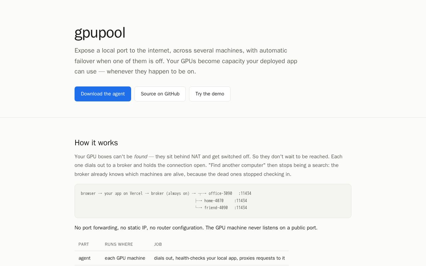The width and height of the screenshot is (426, 266).
Task: Click the "dials out, health-checks" job cell
Action: point(219,258)
